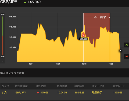Click the trade time 10:04:58

(x=62, y=92)
